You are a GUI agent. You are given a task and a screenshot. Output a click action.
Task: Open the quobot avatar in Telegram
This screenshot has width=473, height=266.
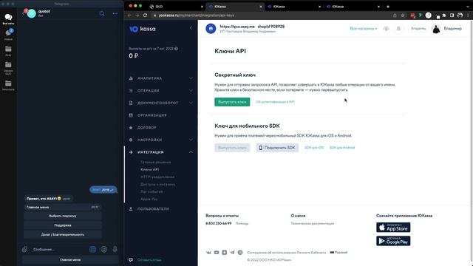[x=31, y=13]
